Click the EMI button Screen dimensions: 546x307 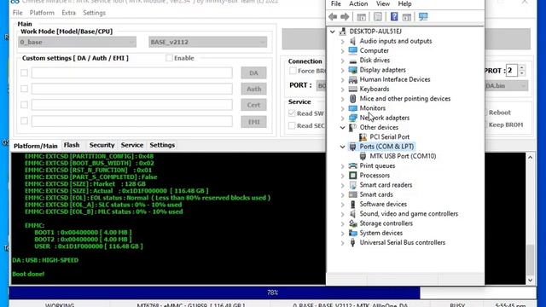253,122
